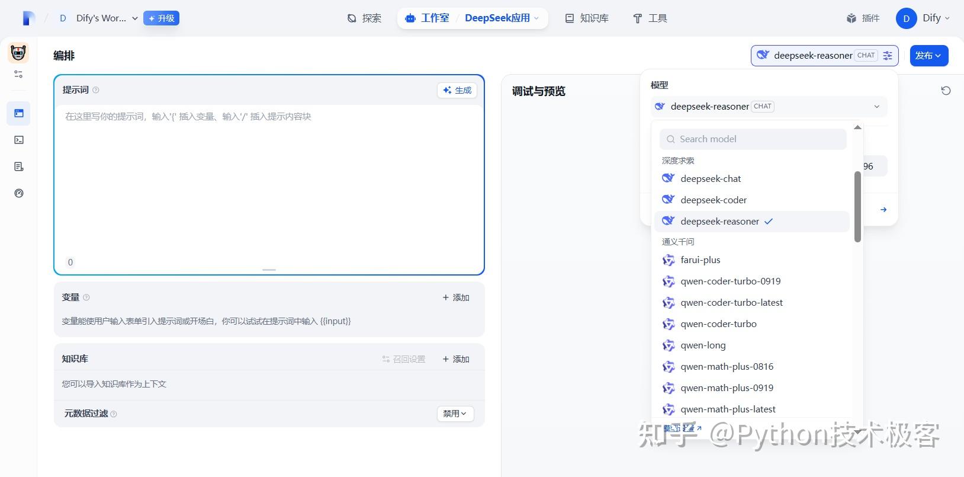The height and width of the screenshot is (477, 964).
Task: Click the help icon next to 变量
Action: [x=86, y=297]
